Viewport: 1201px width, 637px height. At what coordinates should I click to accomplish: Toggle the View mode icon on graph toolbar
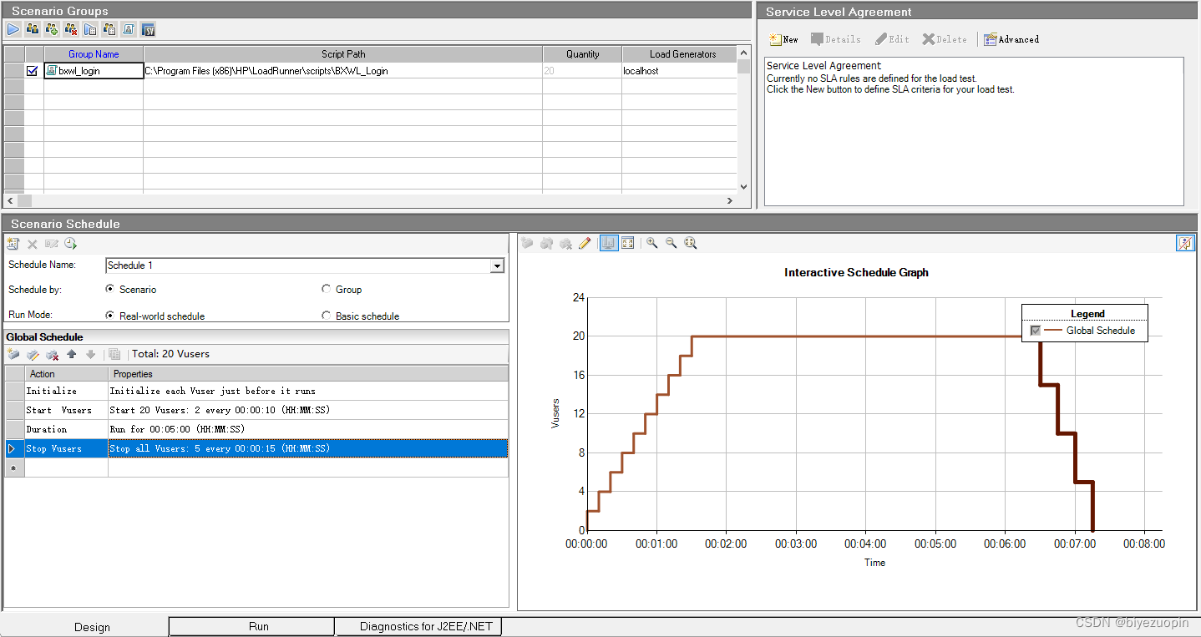pos(609,243)
